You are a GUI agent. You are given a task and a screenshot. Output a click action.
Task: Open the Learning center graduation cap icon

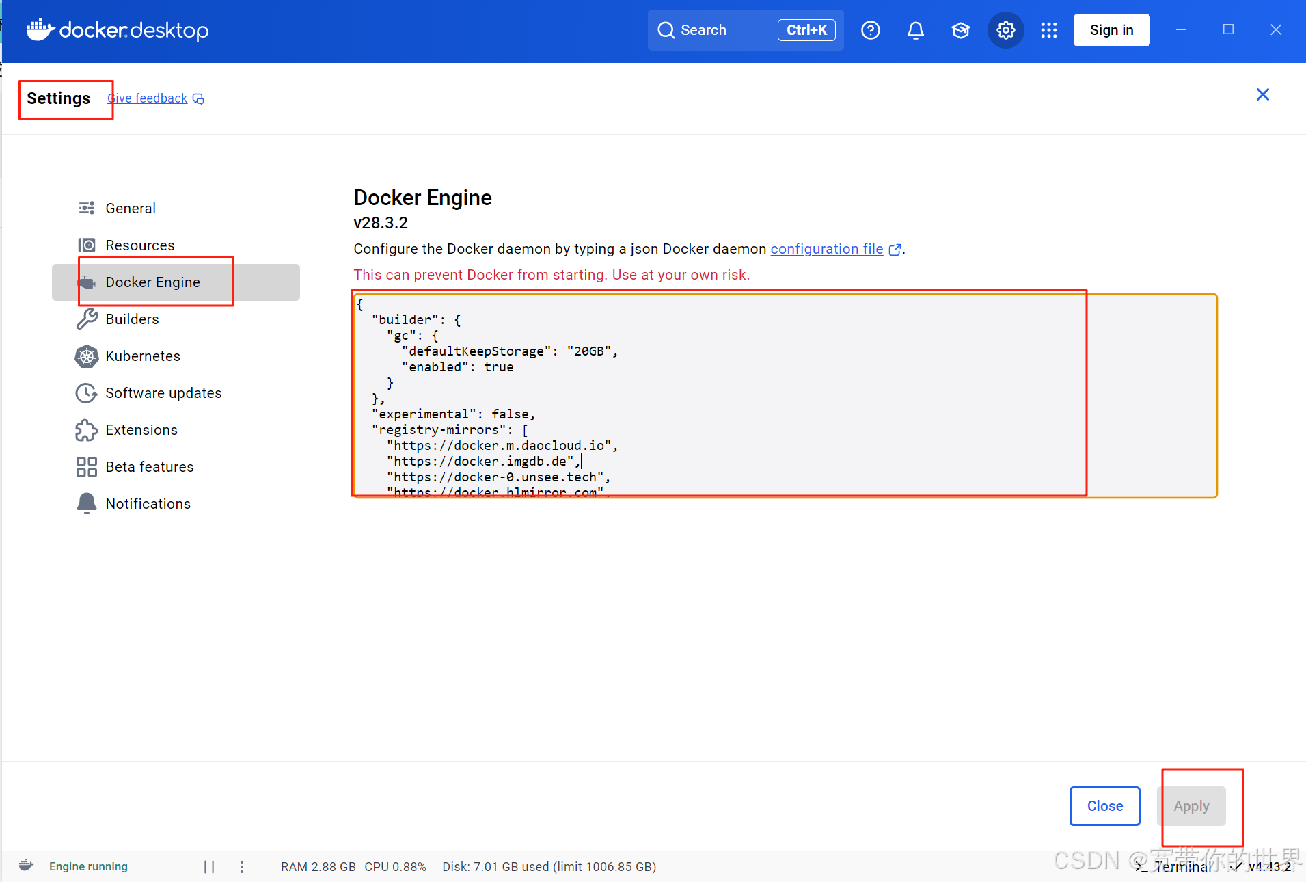coord(960,30)
